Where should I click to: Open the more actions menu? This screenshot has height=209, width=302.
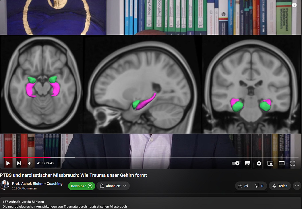tap(297, 186)
